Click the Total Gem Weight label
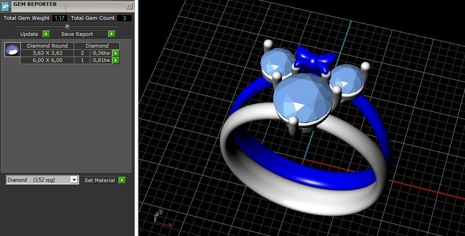 26,18
